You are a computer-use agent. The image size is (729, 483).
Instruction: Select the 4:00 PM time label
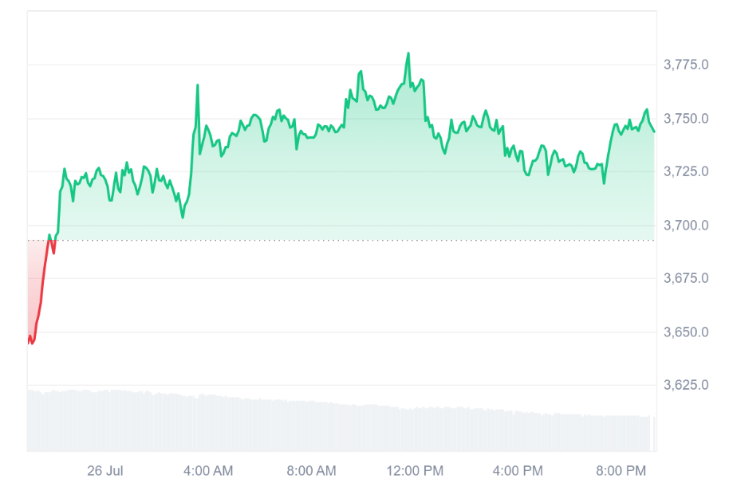518,471
